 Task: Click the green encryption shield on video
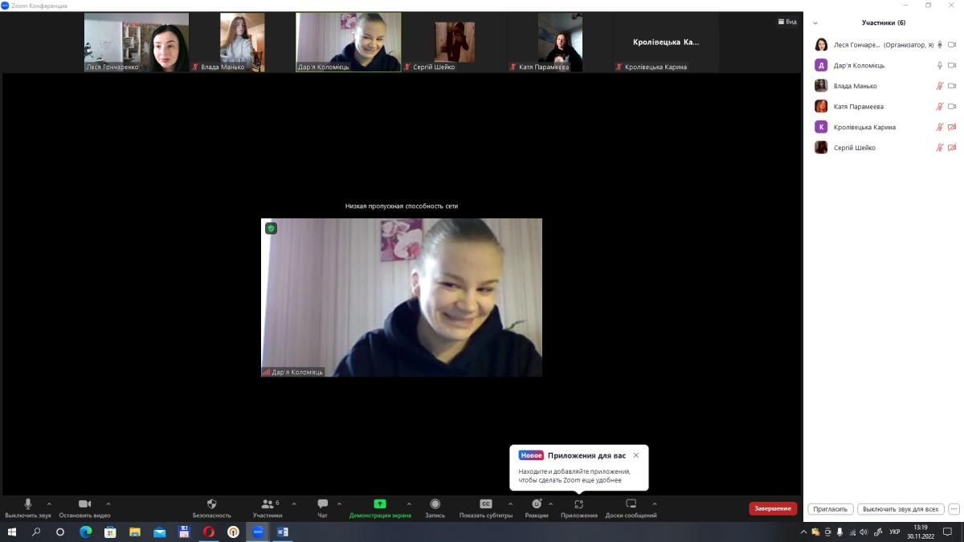point(272,229)
